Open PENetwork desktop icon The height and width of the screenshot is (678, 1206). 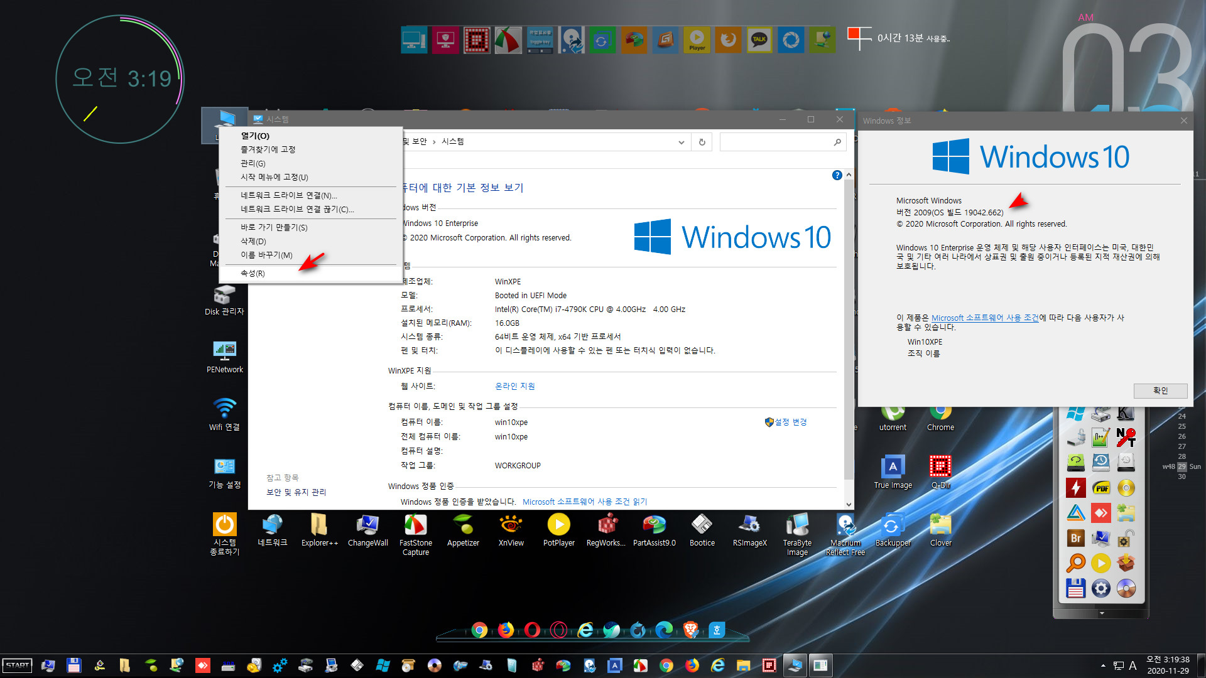point(224,357)
